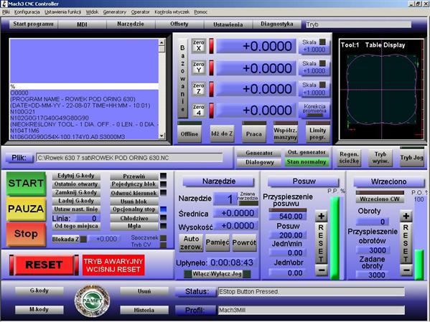Decrease feed override with Posuw minus button

tap(321, 270)
